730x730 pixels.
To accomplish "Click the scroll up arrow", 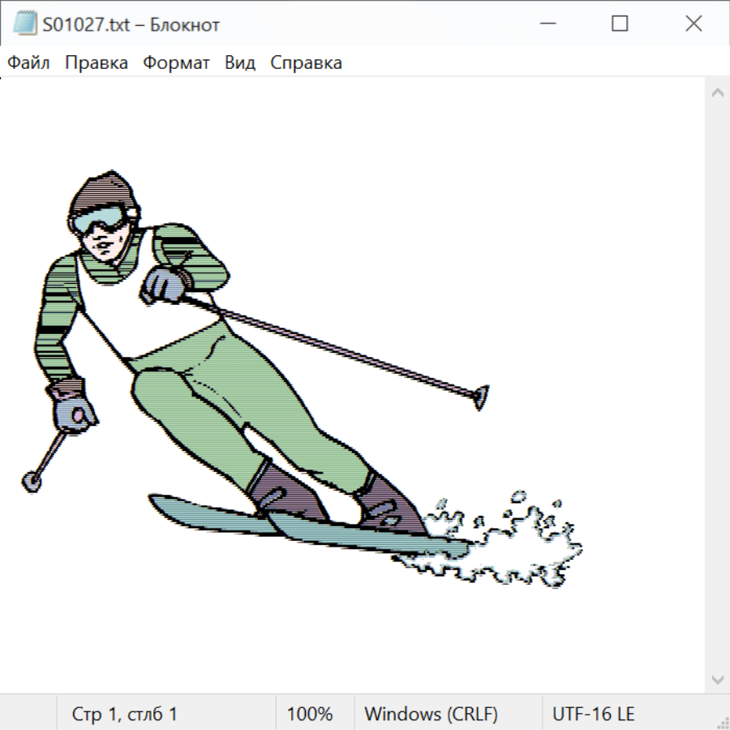I will tap(717, 93).
